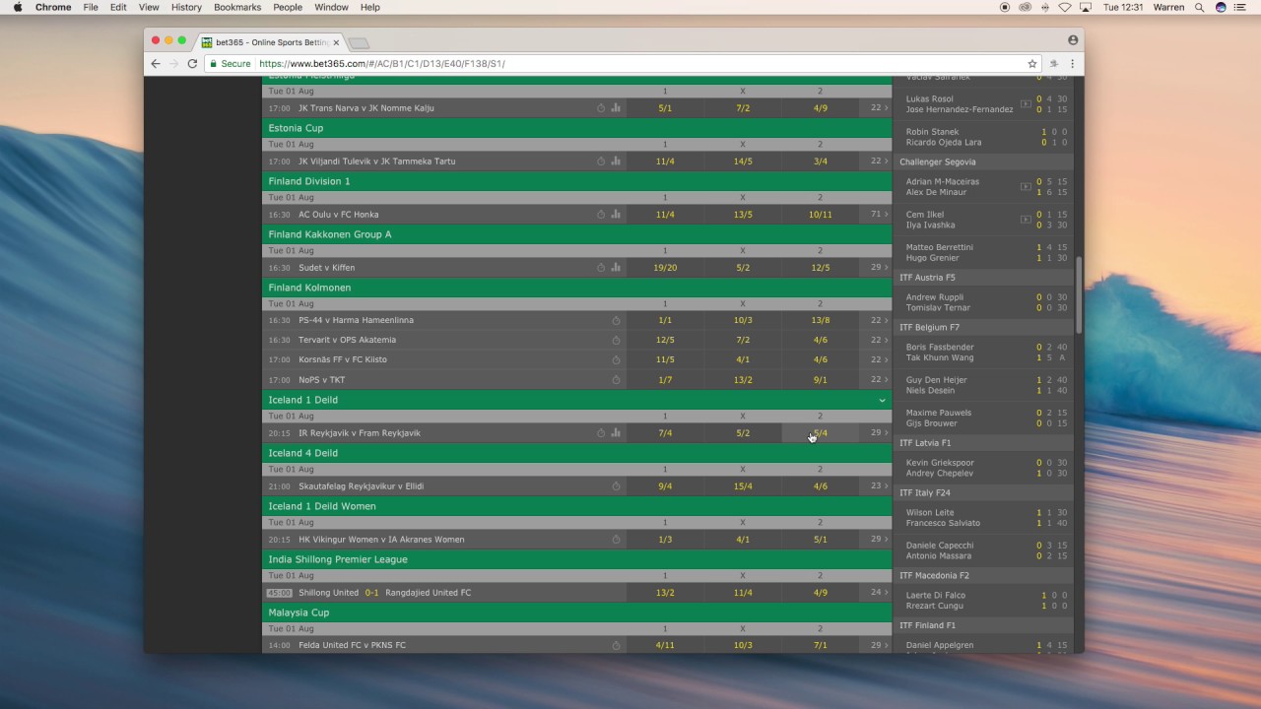Open the File menu
The image size is (1261, 709).
tap(91, 7)
